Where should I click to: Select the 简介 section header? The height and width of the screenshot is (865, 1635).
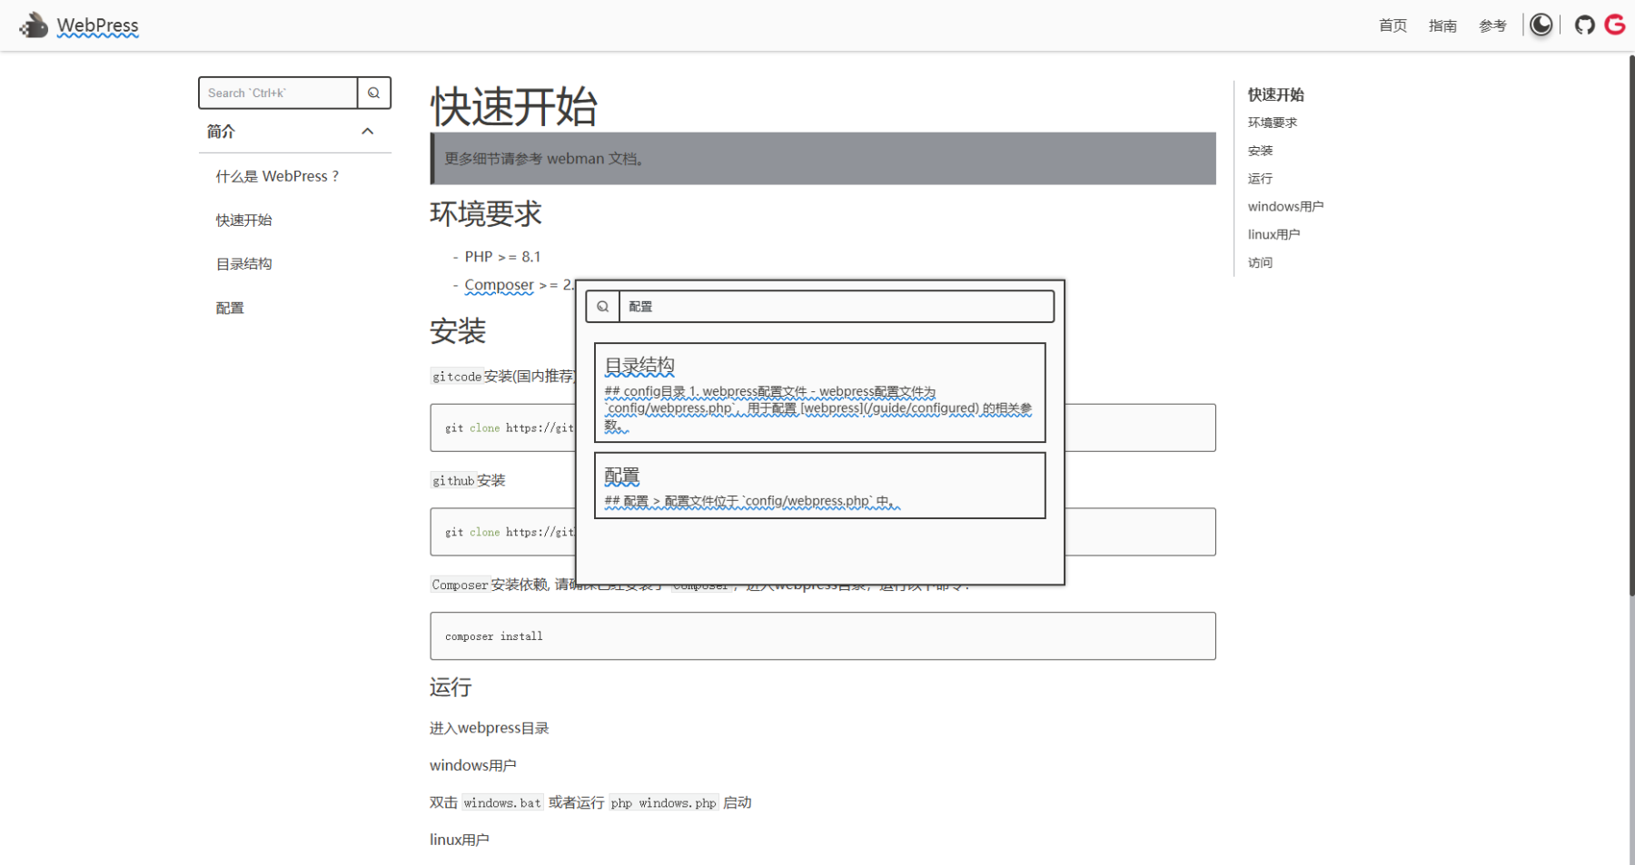(x=295, y=132)
